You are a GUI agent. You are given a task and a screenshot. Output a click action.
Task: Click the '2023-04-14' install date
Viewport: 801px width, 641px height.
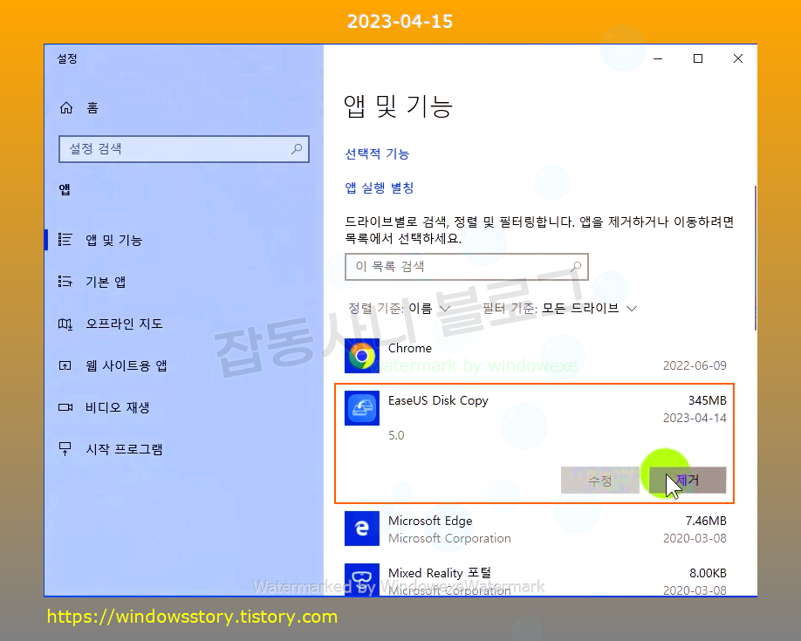point(695,418)
